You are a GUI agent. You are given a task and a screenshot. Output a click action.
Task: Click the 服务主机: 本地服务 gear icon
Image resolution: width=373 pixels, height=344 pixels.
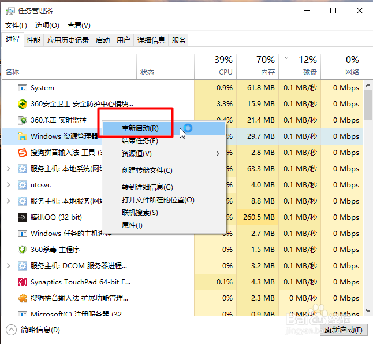23,201
